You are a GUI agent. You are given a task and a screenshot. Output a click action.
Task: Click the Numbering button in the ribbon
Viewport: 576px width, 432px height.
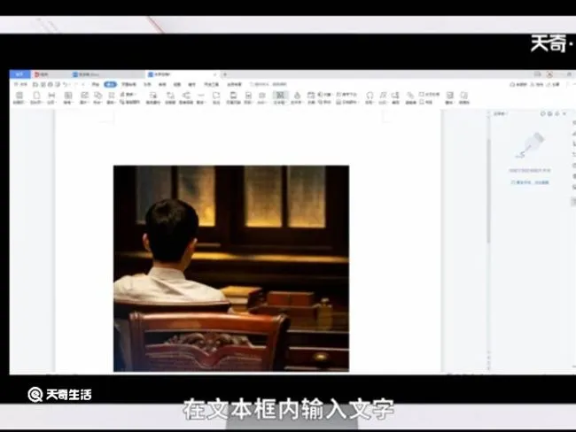pos(395,98)
